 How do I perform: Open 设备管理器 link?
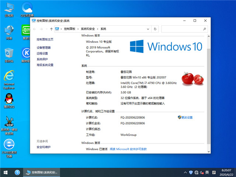[44, 48]
